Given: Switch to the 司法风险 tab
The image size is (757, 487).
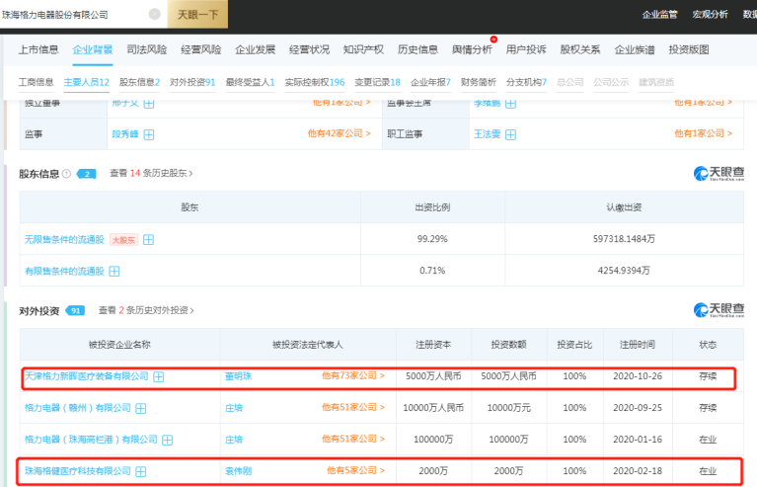Looking at the screenshot, I should pos(146,49).
